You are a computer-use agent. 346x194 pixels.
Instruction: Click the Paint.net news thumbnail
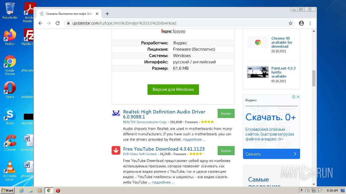[258, 72]
